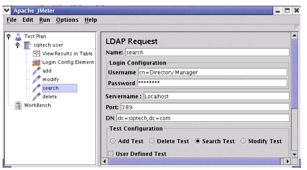
Task: Click the vertical scrollbar up arrow
Action: [294, 36]
